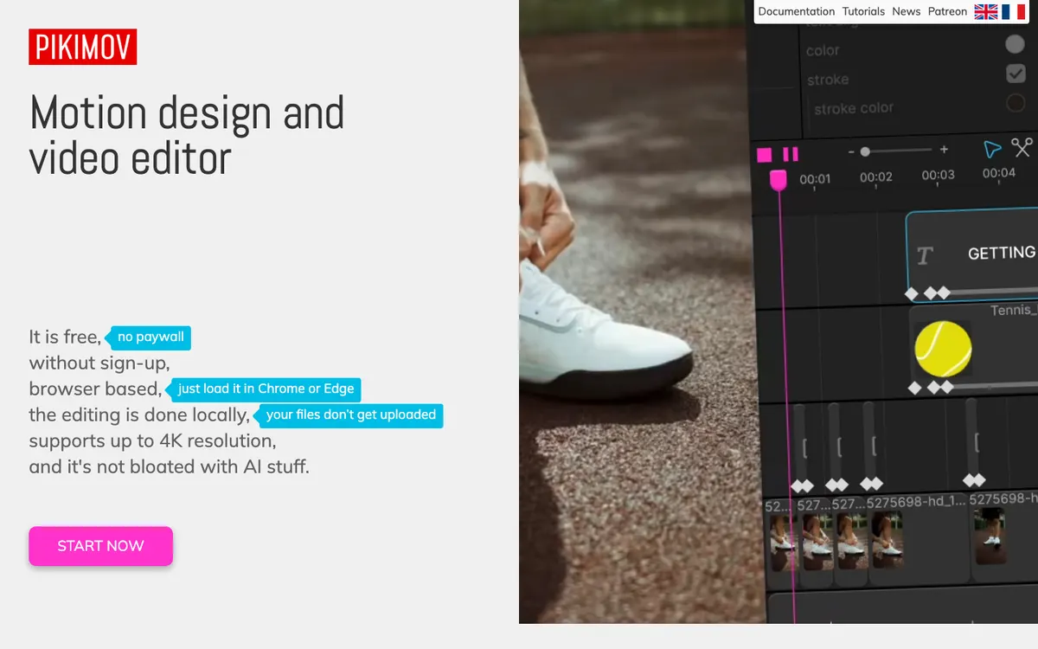Screen dimensions: 1038x649
Task: Open the Tutorials menu link
Action: (x=864, y=11)
